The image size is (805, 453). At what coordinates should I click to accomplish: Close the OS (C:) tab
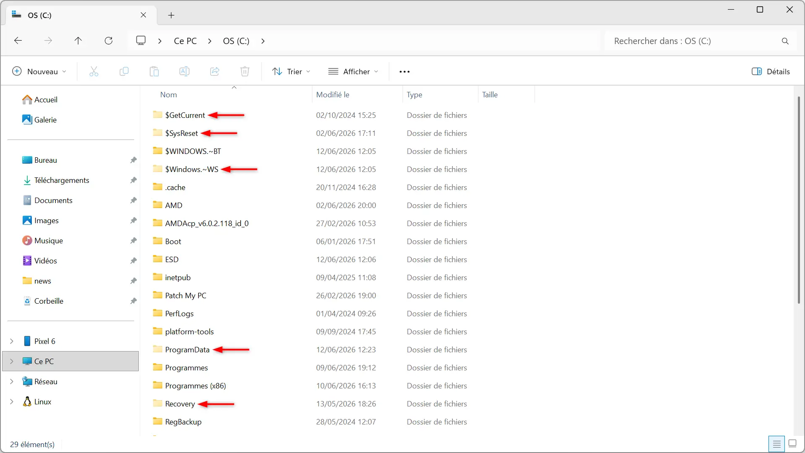143,15
